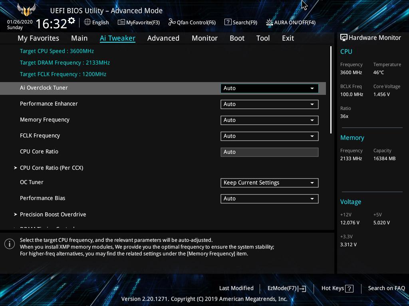Click the OC Tuner label
Screen dimensions: 409x306
32,182
